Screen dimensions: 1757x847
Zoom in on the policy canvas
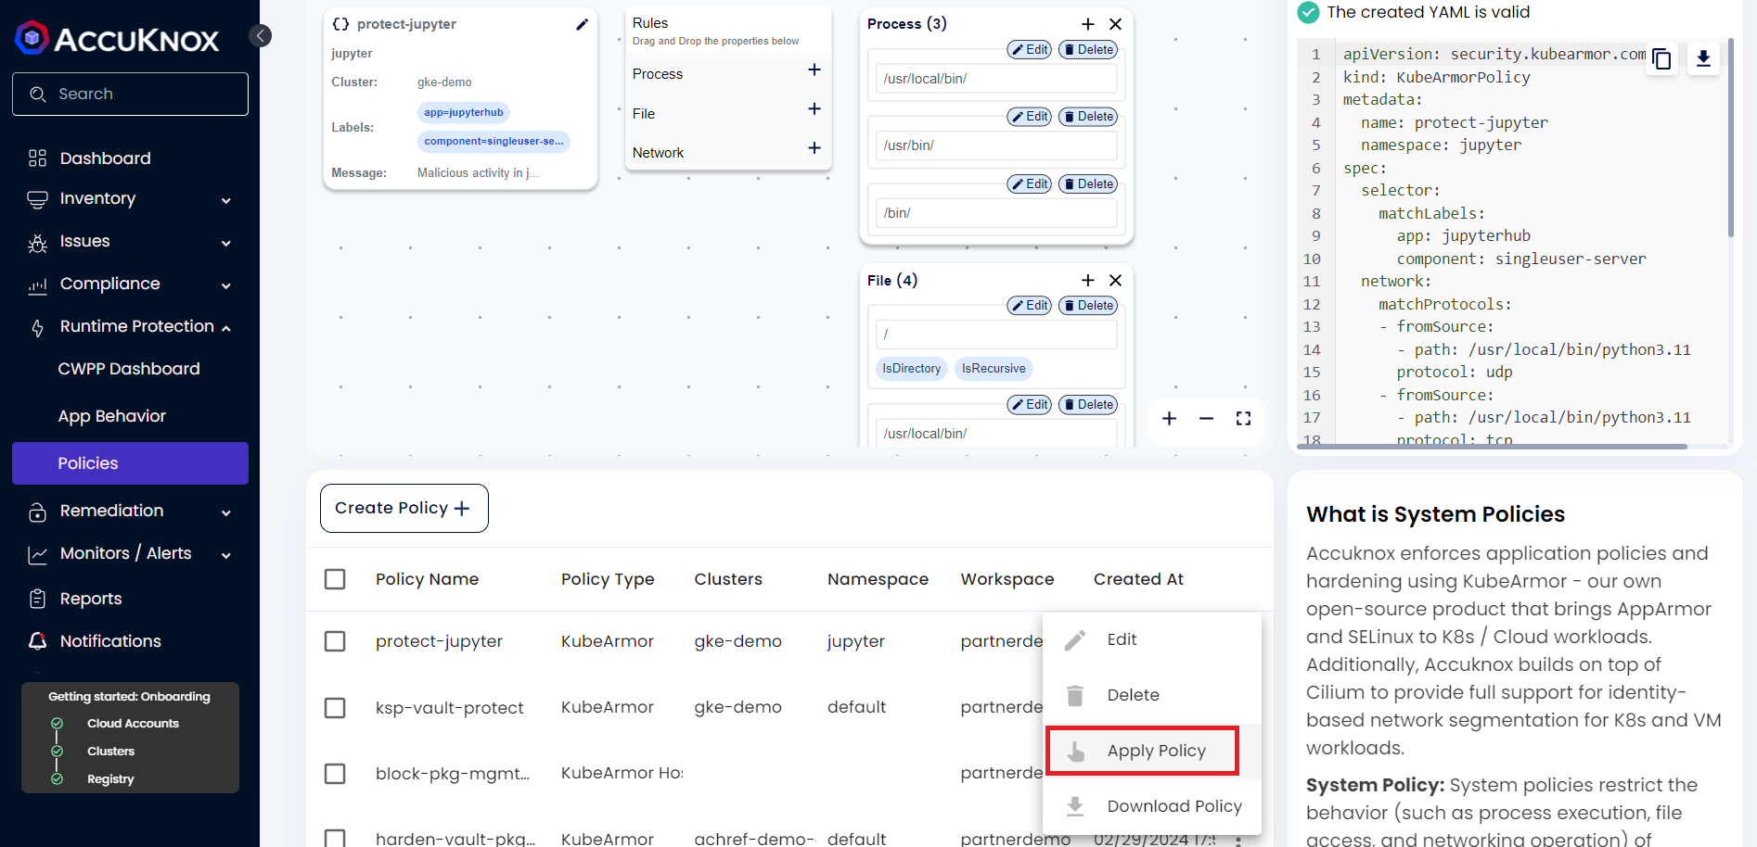click(x=1169, y=419)
